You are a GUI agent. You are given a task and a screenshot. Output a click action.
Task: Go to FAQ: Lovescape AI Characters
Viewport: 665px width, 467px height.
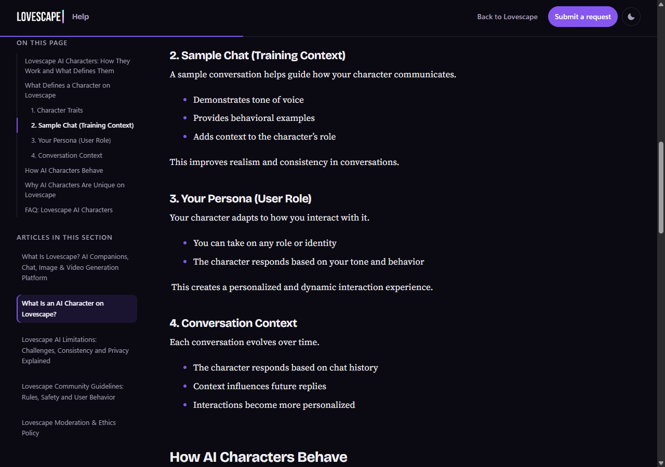click(x=69, y=210)
